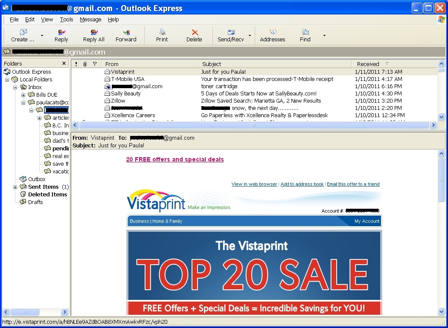Viewport: 448px width, 328px height.
Task: Select the Xcellence Careers message
Action: 254,115
